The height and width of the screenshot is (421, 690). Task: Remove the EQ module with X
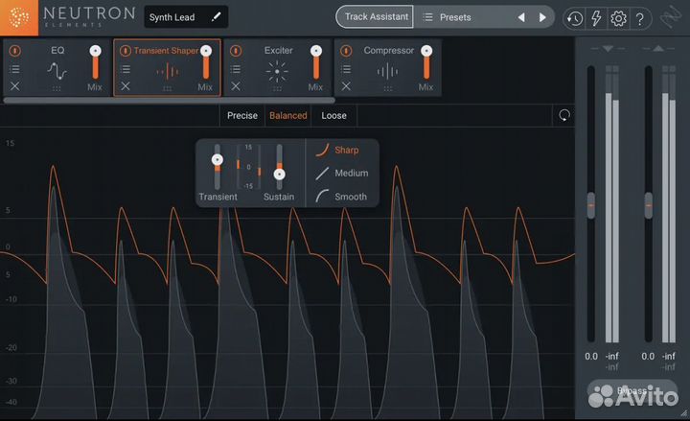(x=15, y=86)
